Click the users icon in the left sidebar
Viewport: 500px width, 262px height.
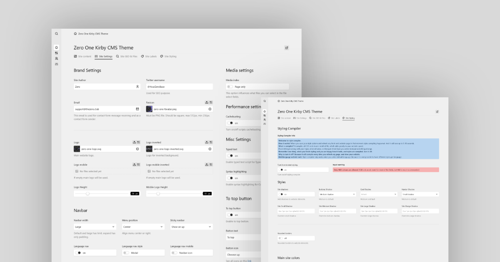[56, 58]
